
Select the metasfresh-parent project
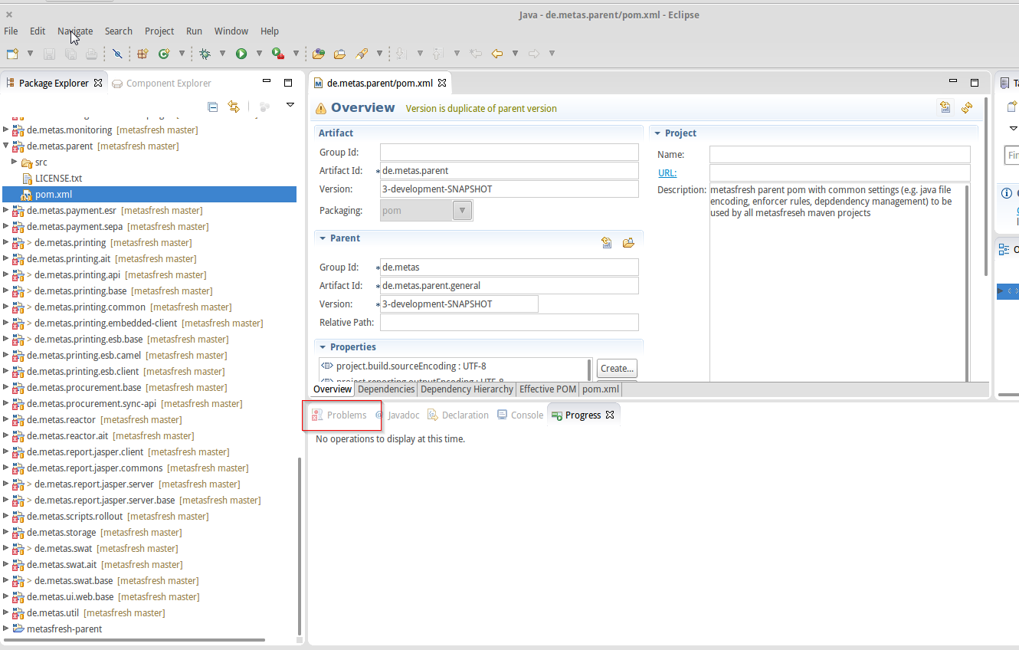pyautogui.click(x=64, y=629)
